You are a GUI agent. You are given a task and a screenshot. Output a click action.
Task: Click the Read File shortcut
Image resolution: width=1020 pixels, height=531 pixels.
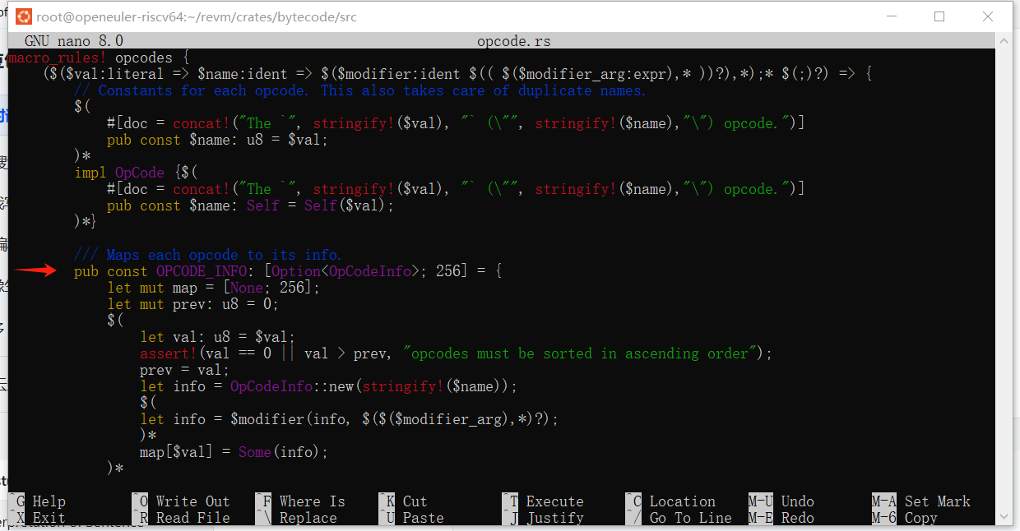[192, 518]
